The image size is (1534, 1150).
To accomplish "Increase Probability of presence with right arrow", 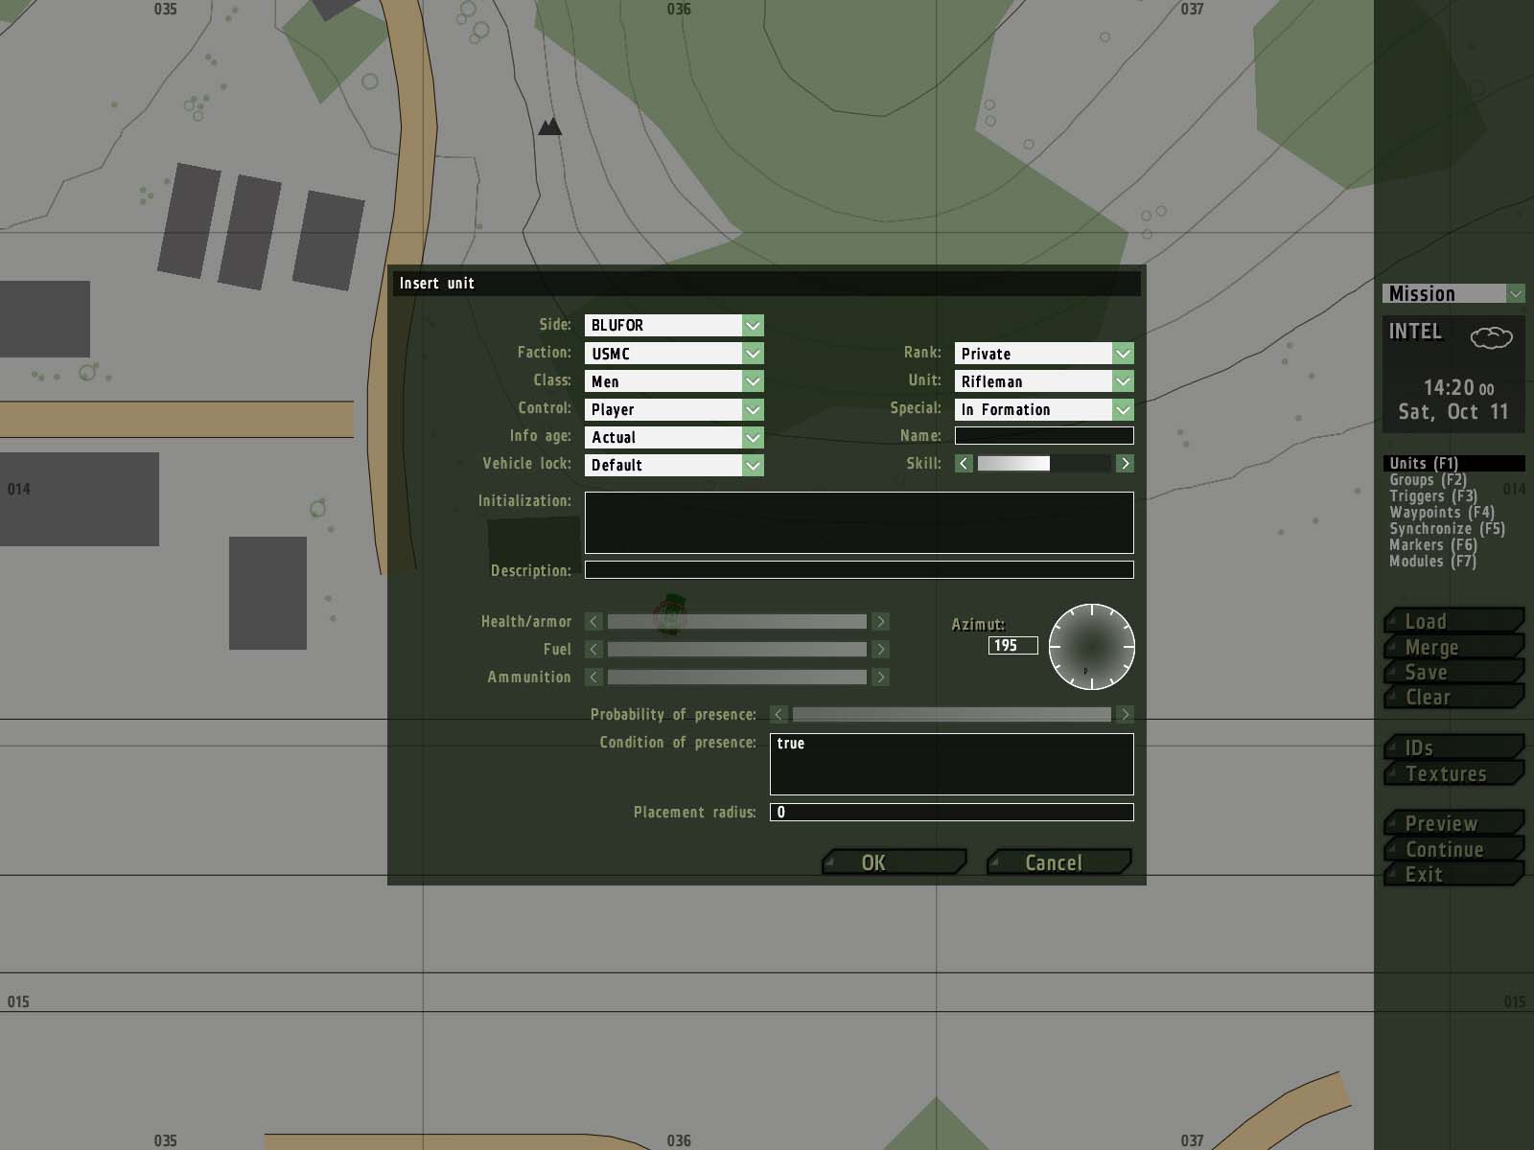I will point(1125,715).
